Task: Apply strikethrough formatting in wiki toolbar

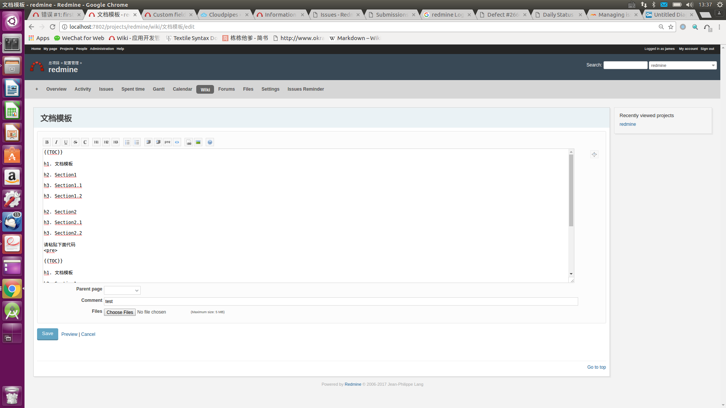Action: (75, 142)
